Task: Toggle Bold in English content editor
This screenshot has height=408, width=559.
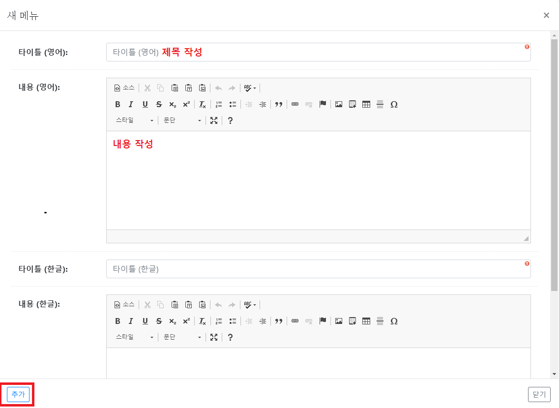Action: (118, 104)
